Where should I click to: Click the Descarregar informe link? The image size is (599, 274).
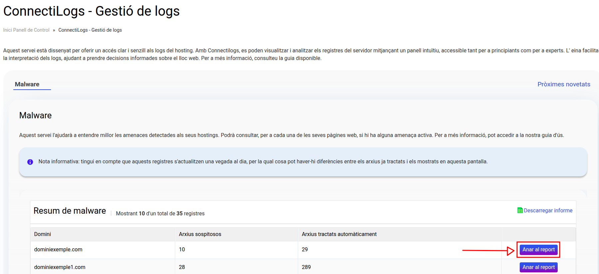coord(548,210)
